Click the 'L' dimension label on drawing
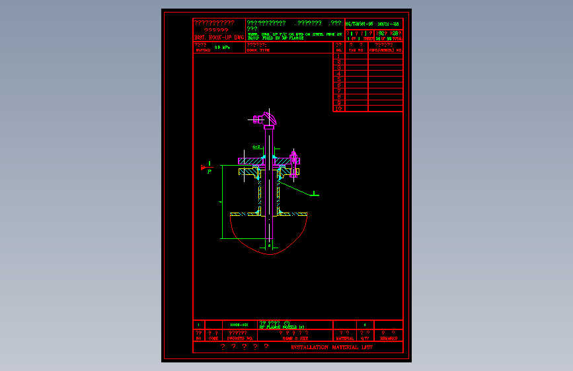This screenshot has height=371, width=573. (220, 201)
